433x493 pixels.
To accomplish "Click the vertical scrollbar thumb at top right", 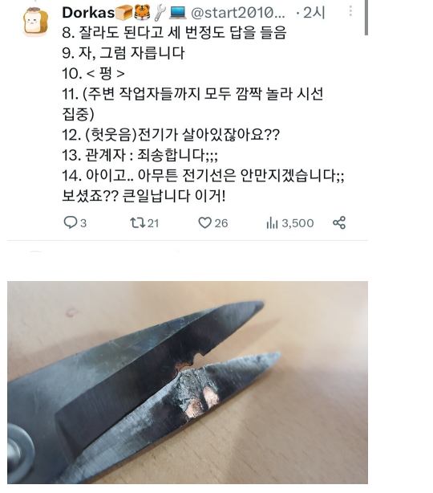I will coord(366,18).
